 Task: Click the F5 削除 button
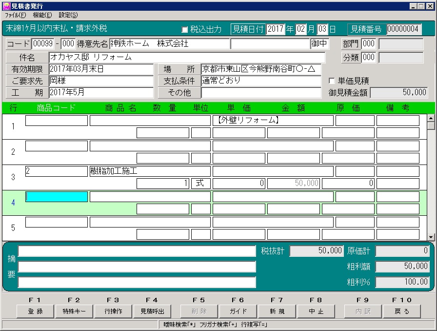pos(199,311)
